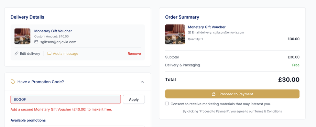Remove the Monetary Gift Voucher from delivery

(x=134, y=54)
